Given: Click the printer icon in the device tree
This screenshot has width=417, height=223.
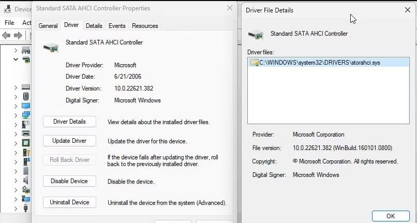Looking at the screenshot, I should pyautogui.click(x=26, y=133).
